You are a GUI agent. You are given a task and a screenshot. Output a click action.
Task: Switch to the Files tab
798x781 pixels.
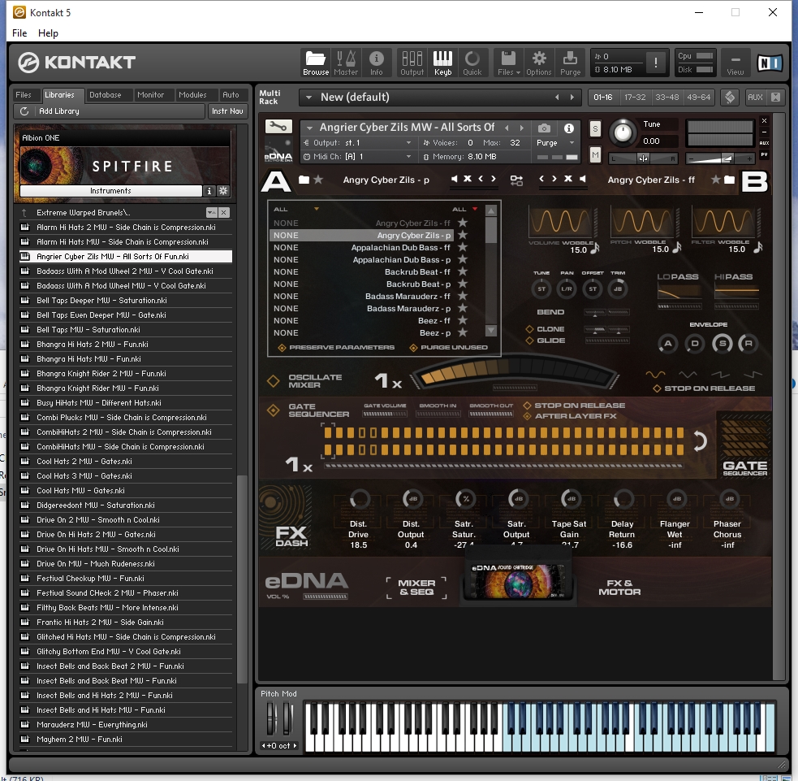coord(24,95)
